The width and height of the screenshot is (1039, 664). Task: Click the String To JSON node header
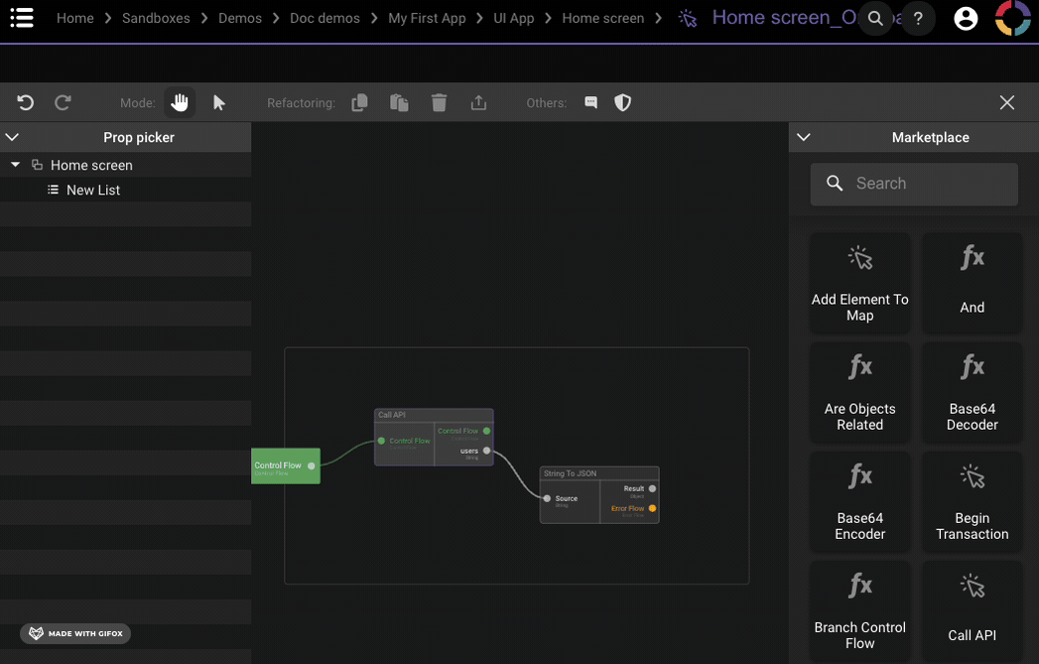[599, 473]
